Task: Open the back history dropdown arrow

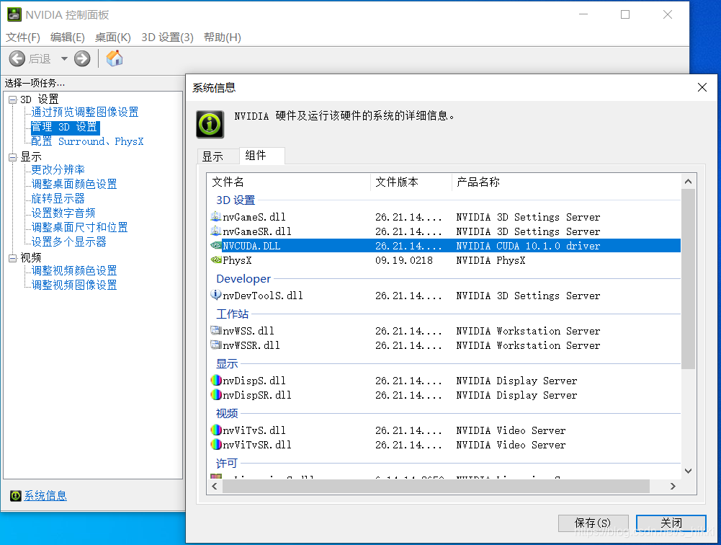Action: pos(64,59)
